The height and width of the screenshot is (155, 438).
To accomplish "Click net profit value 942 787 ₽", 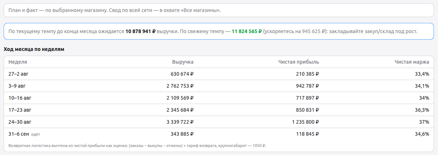I will 308,86.
